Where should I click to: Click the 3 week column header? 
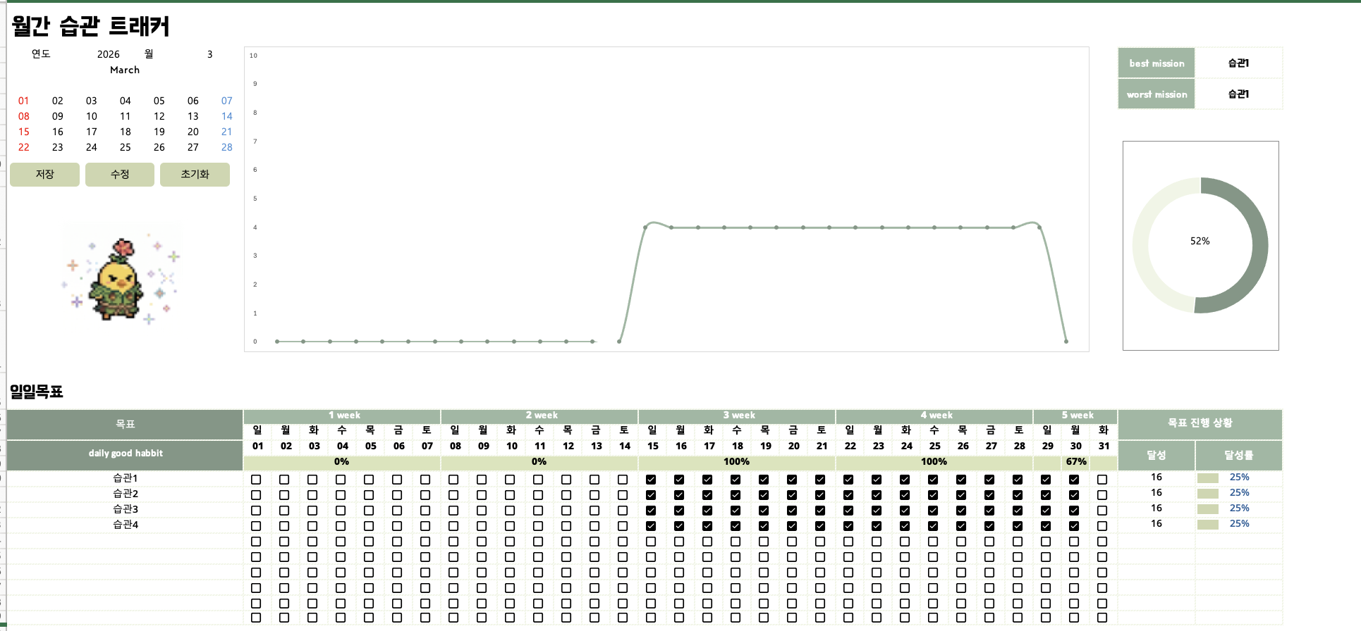(737, 416)
